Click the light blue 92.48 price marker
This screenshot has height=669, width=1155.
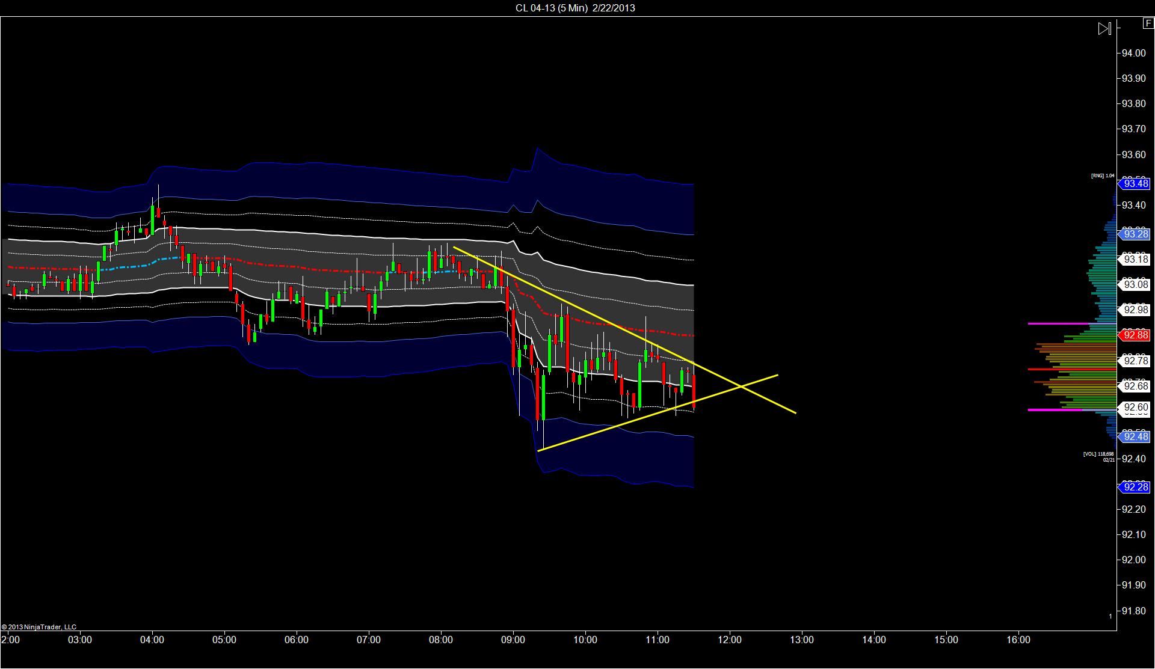[1134, 436]
